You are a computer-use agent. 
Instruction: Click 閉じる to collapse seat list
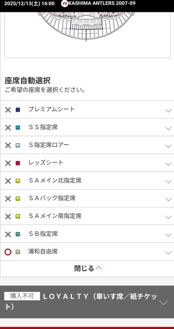coord(87,268)
